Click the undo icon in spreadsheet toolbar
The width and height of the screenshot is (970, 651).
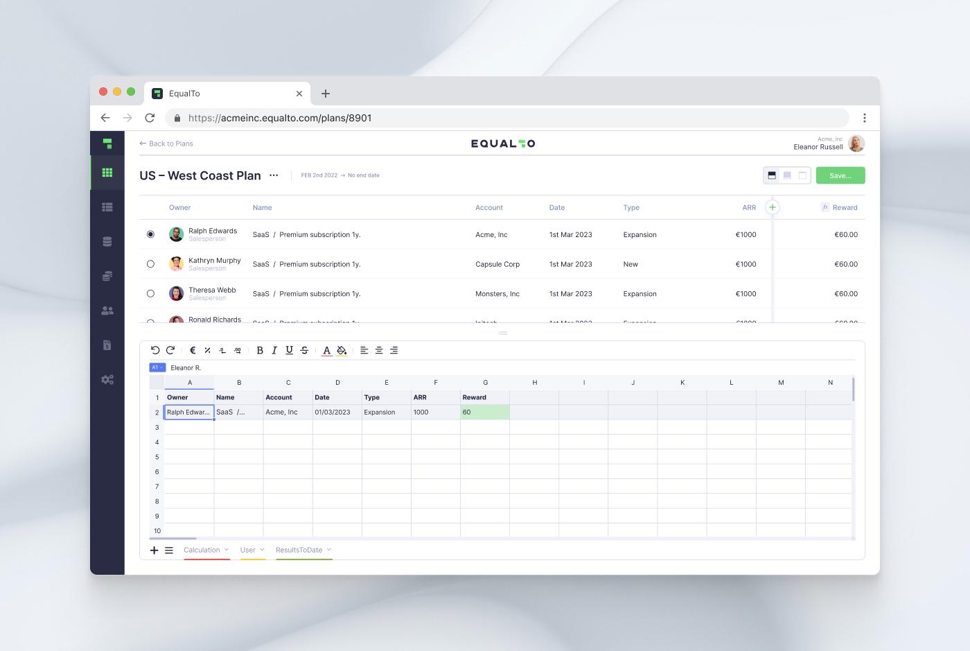[x=155, y=350]
